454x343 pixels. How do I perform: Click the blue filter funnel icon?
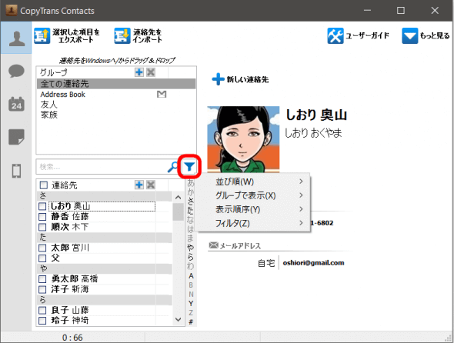tap(189, 166)
